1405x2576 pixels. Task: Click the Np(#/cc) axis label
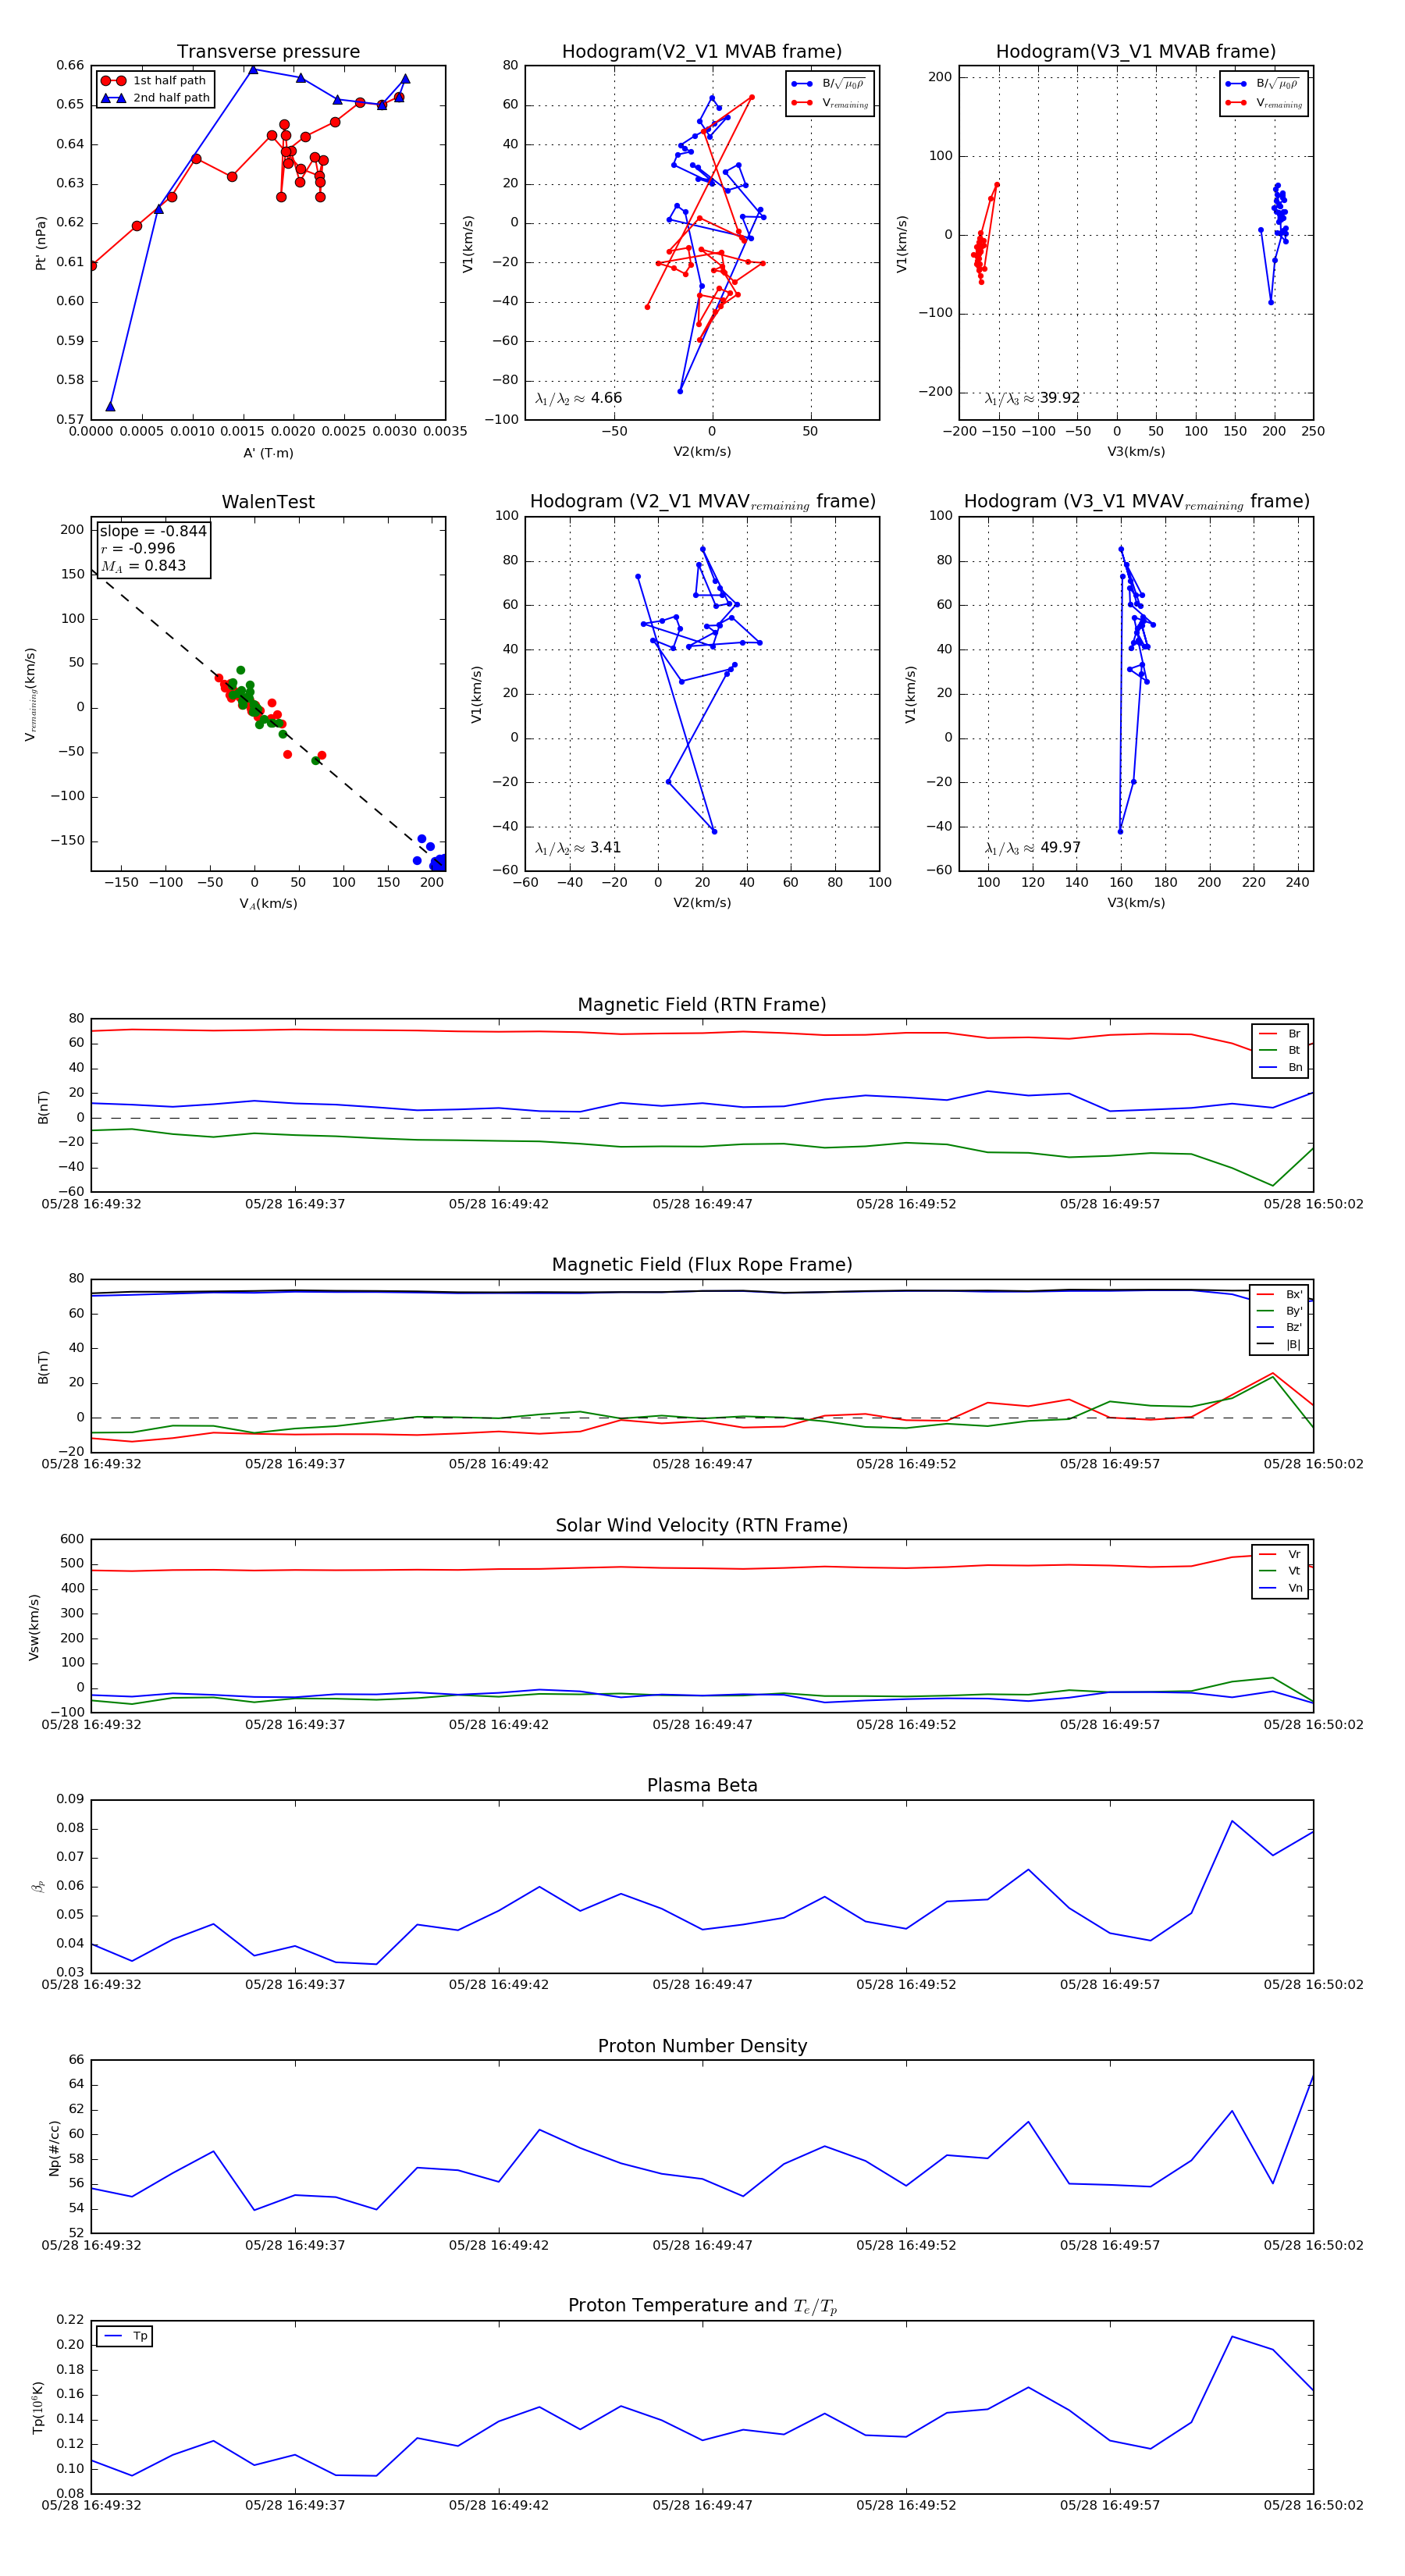click(55, 2148)
